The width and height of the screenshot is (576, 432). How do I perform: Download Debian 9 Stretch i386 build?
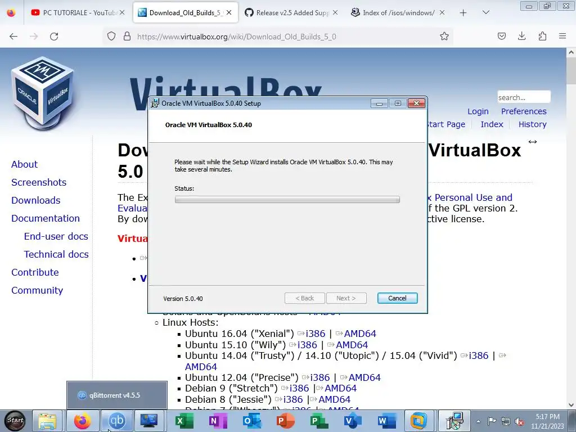pyautogui.click(x=299, y=388)
